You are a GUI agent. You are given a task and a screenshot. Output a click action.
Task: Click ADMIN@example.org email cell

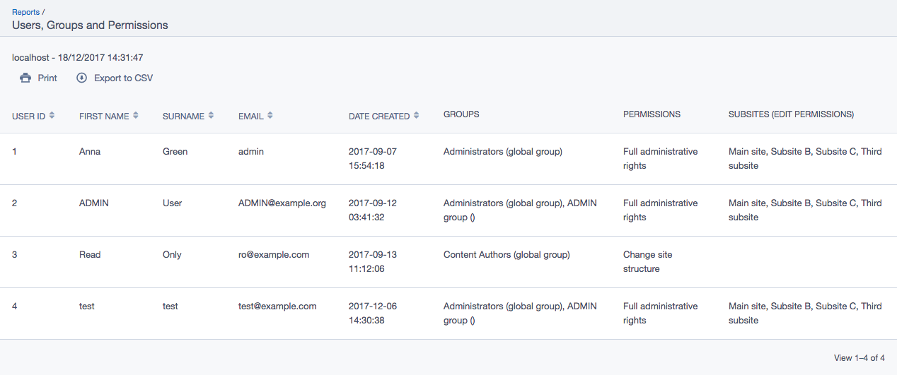(282, 203)
